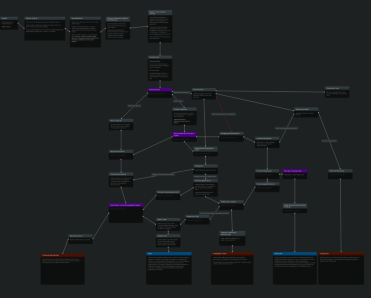
Task: Select the link label right of the top purple node
Action: coord(182,92)
